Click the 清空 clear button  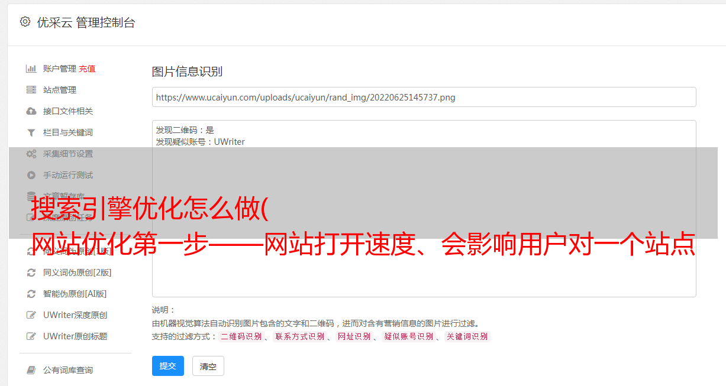[x=208, y=366]
